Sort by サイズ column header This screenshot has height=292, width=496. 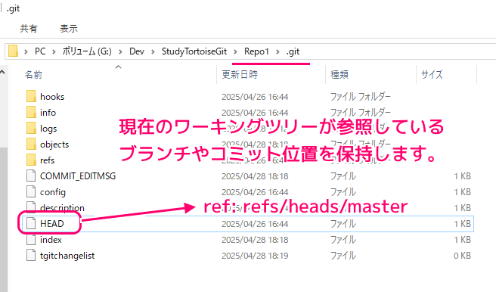(432, 75)
